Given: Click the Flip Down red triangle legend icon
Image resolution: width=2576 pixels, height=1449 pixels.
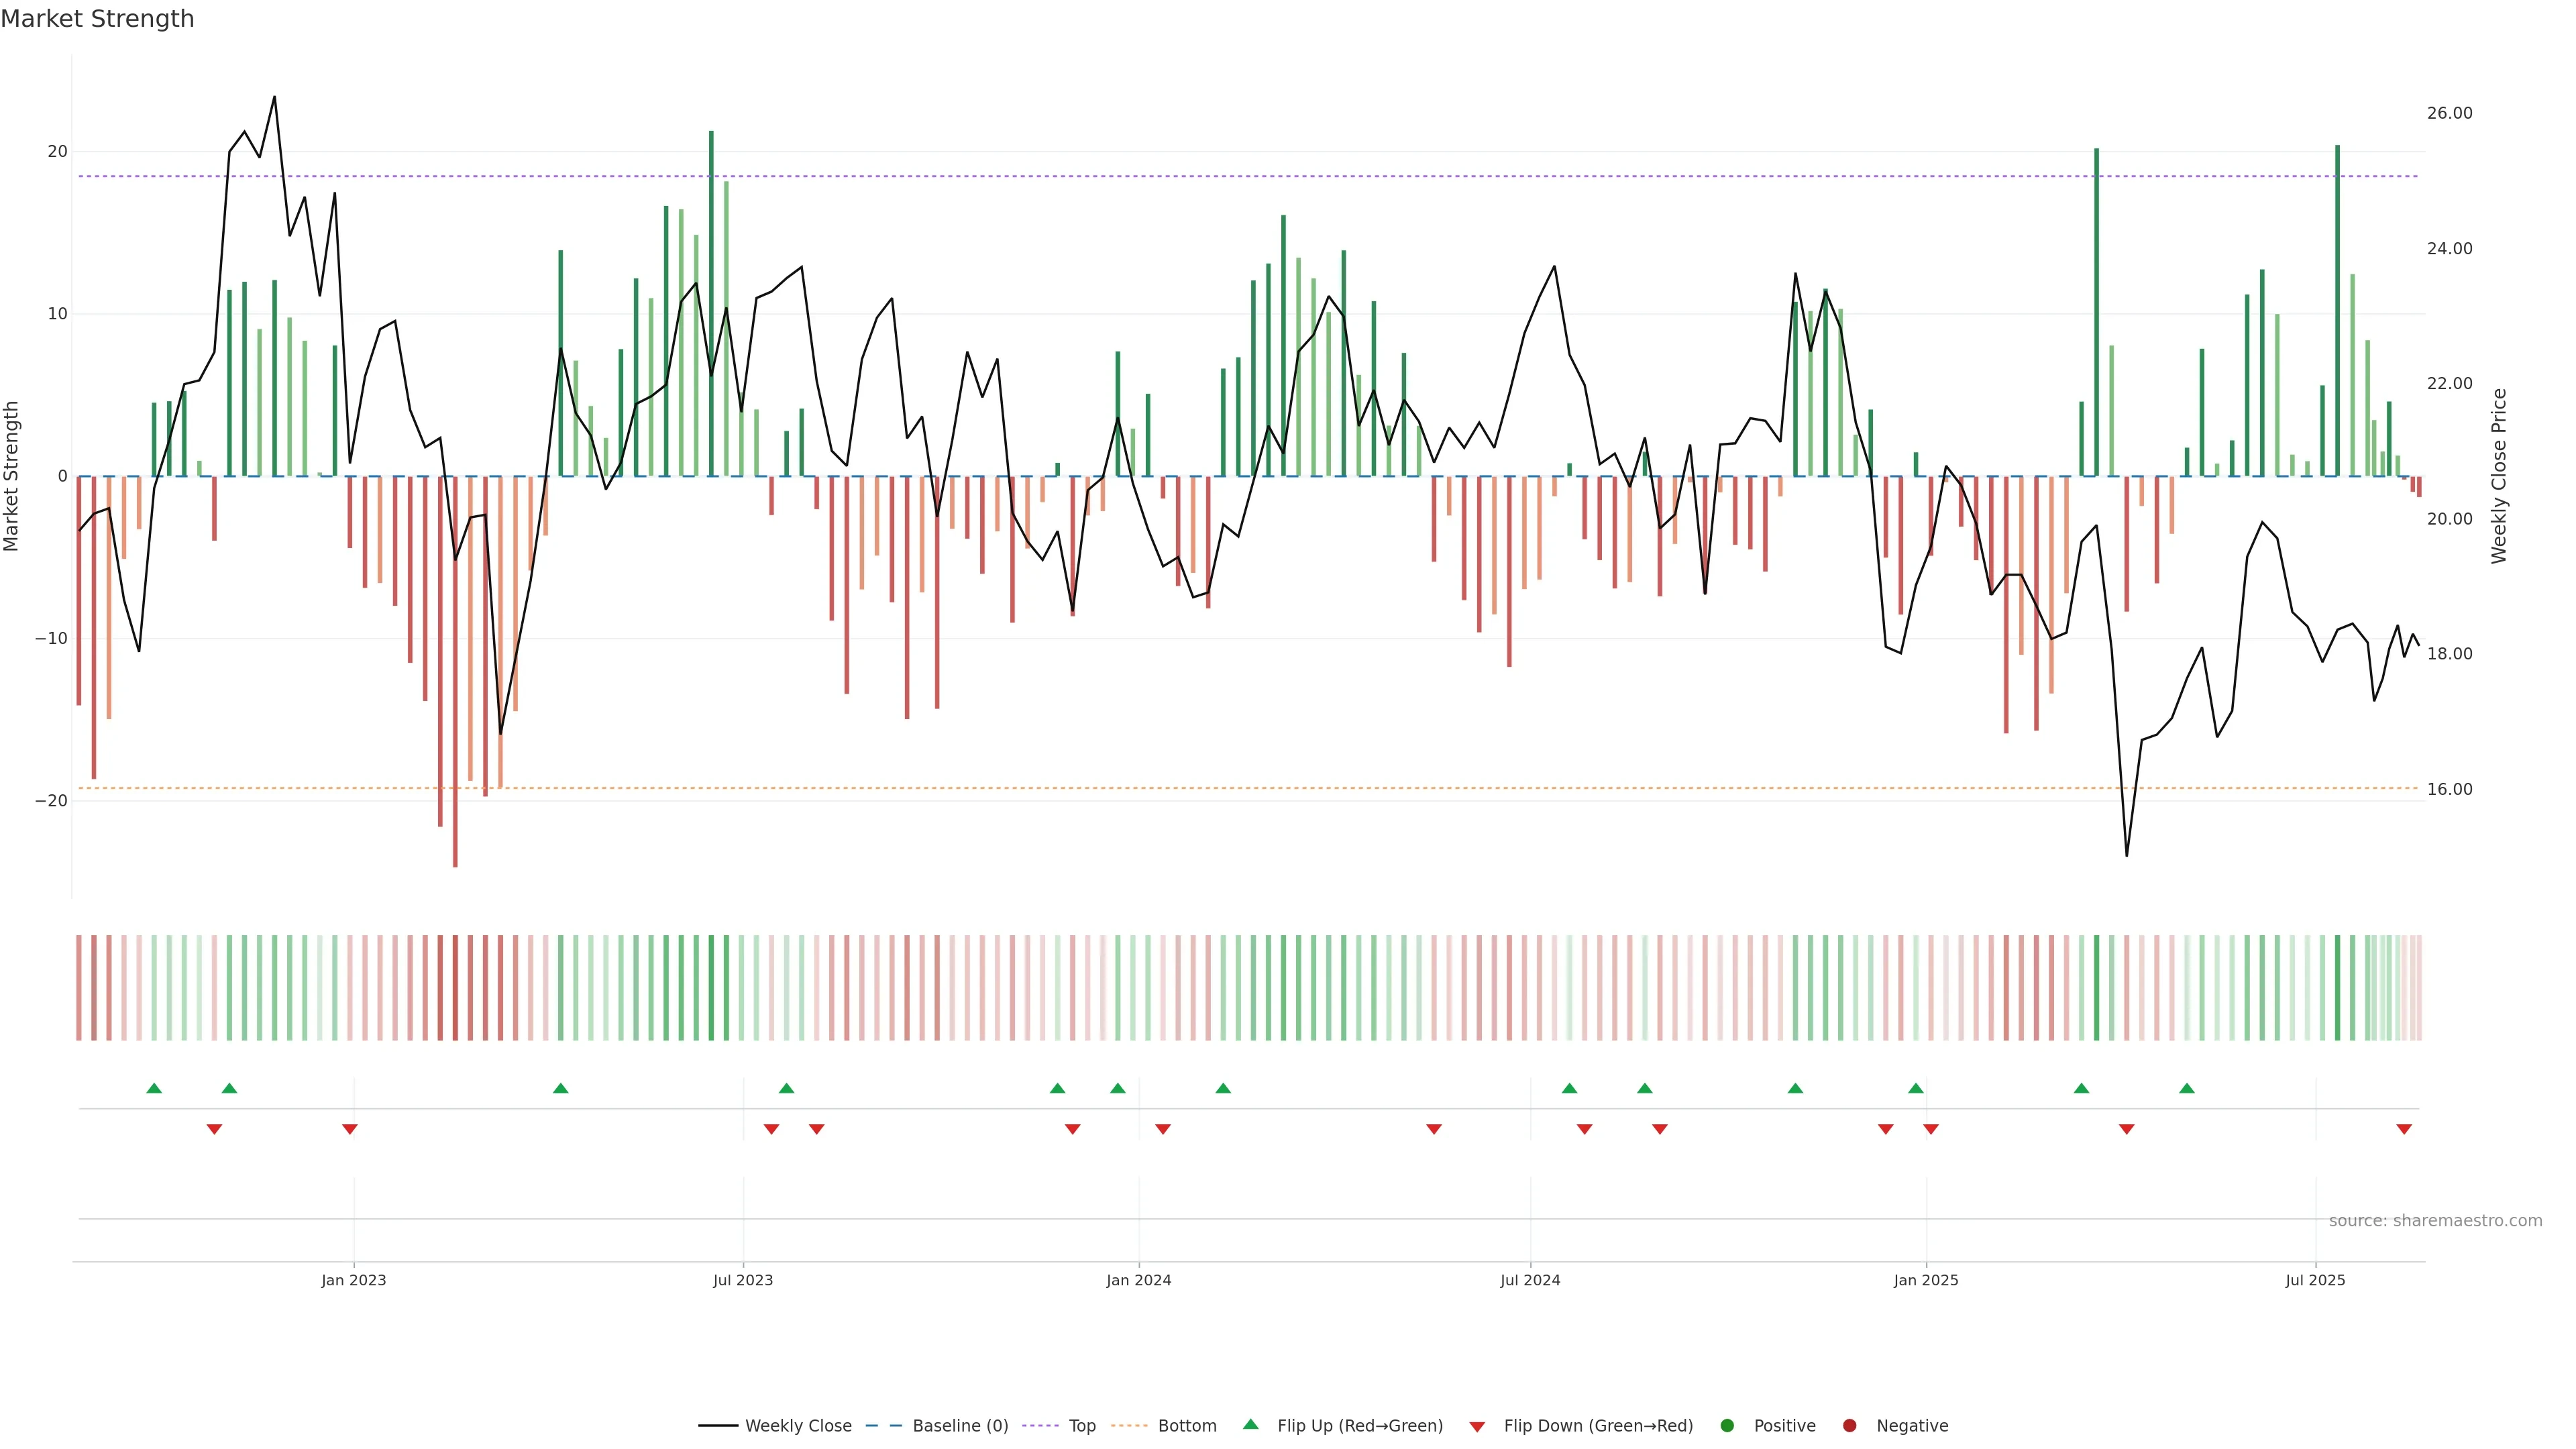Looking at the screenshot, I should click(x=1477, y=1427).
